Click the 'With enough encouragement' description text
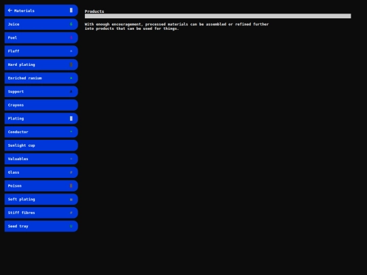 click(177, 26)
